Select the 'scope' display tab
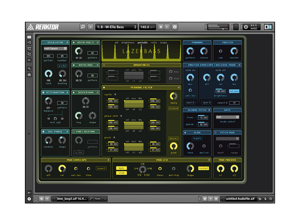This screenshot has width=298, height=224. click(x=163, y=42)
